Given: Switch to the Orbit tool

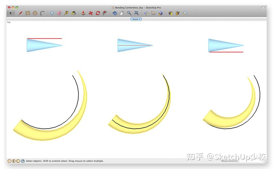Looking at the screenshot, I should pos(115,13).
